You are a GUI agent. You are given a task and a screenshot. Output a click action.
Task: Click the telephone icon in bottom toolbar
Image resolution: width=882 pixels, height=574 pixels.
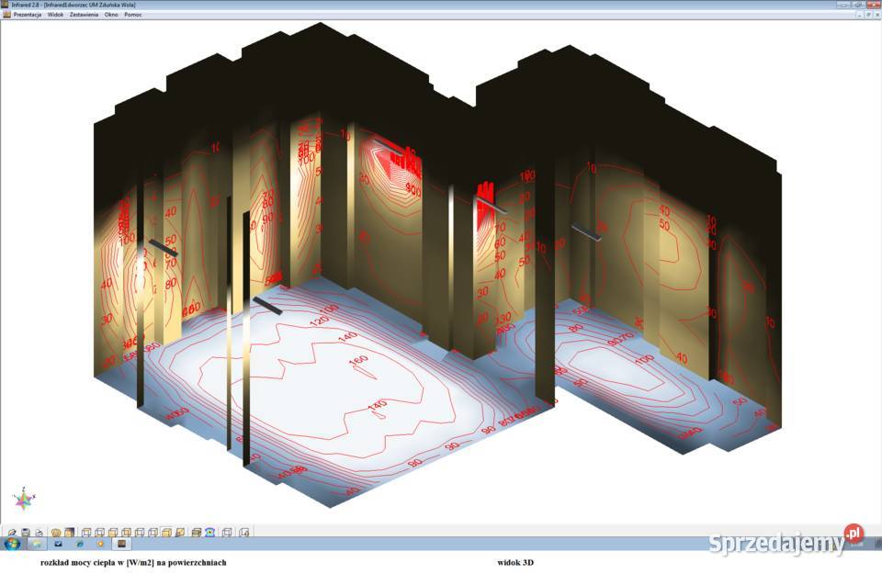point(209,532)
